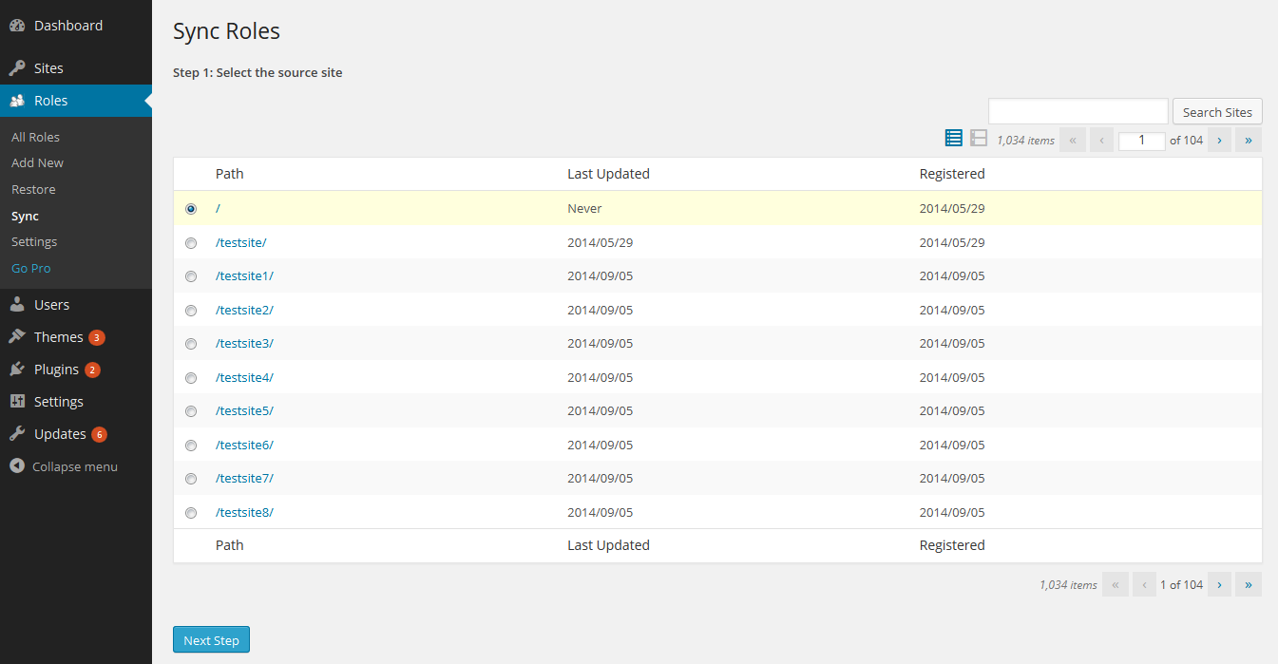Open the /testsite6/ path link

coord(245,445)
